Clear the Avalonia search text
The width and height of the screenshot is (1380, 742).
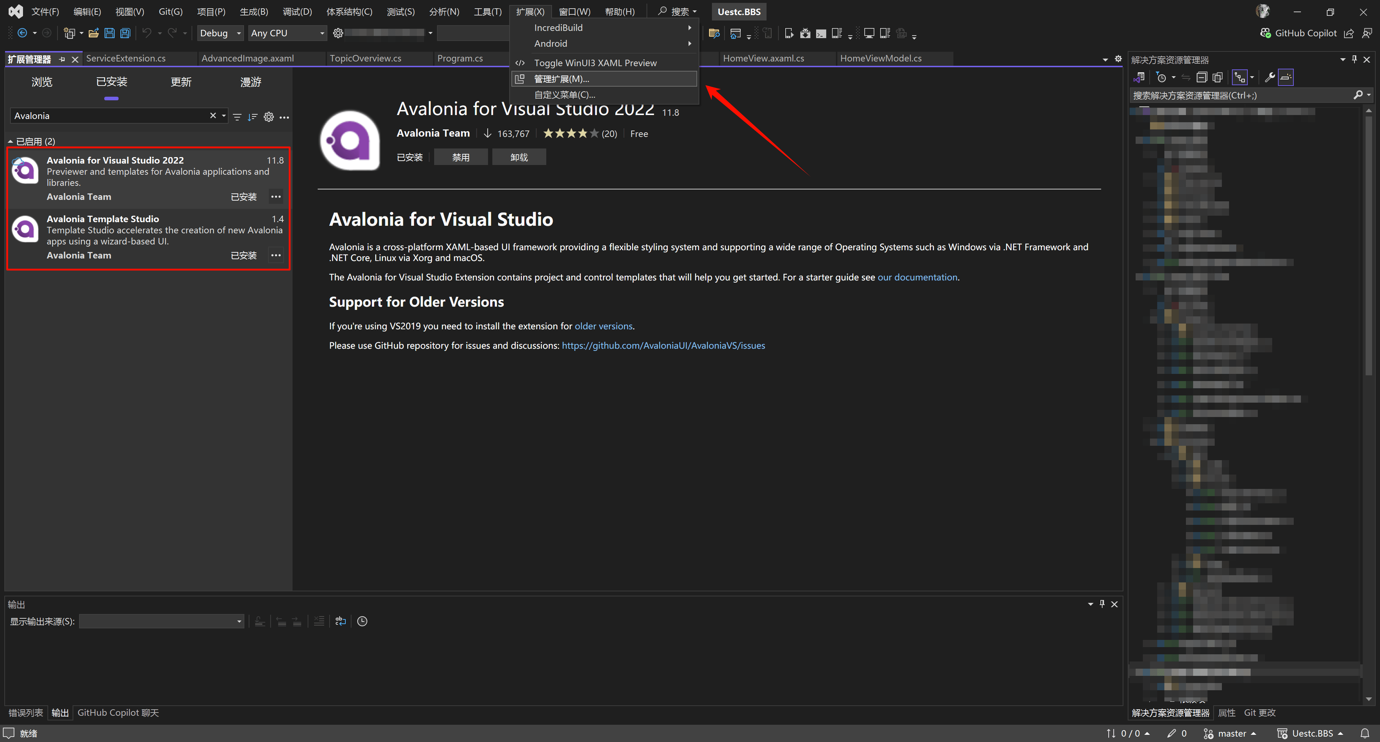[213, 116]
